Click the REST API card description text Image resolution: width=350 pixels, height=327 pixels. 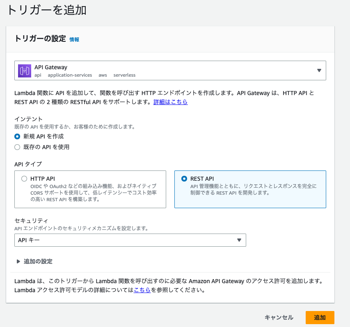click(253, 189)
